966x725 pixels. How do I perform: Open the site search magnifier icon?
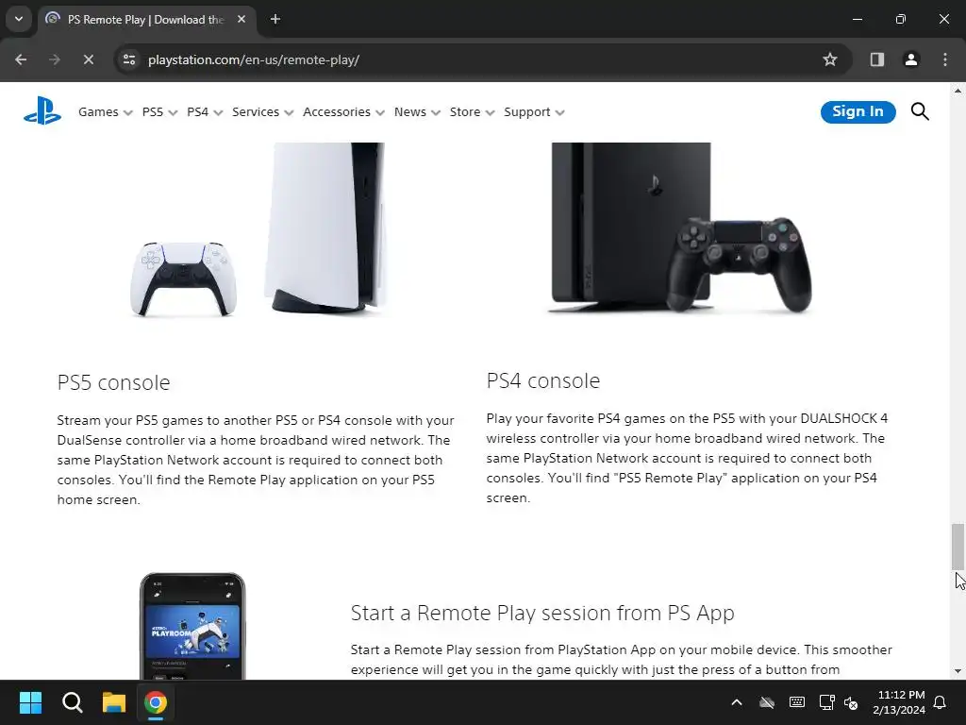pos(920,111)
